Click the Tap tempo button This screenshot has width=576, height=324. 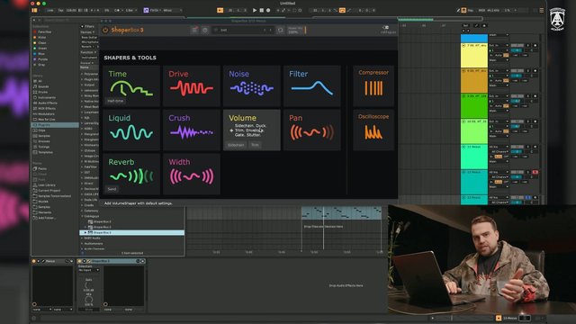(x=60, y=10)
